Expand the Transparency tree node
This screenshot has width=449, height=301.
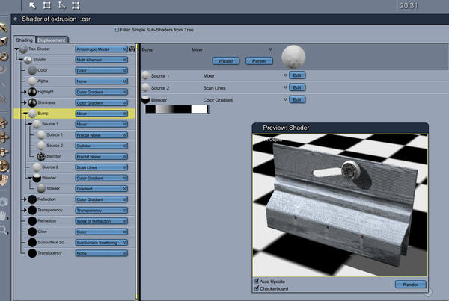click(x=25, y=211)
